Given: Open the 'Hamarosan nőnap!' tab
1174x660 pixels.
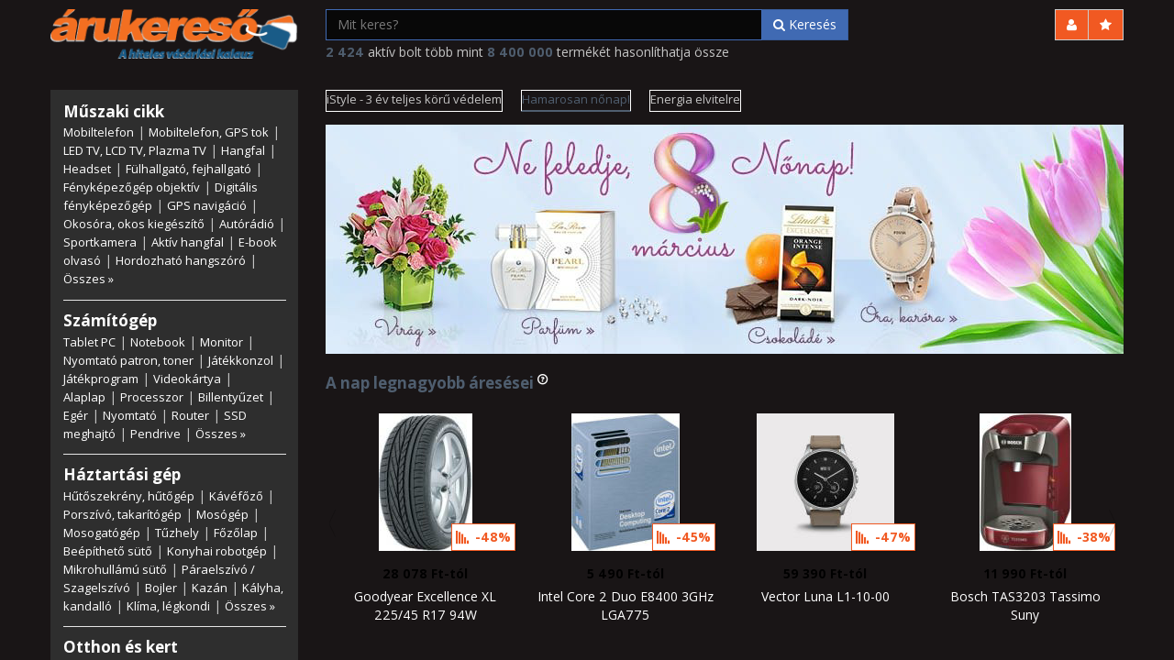Looking at the screenshot, I should [576, 101].
